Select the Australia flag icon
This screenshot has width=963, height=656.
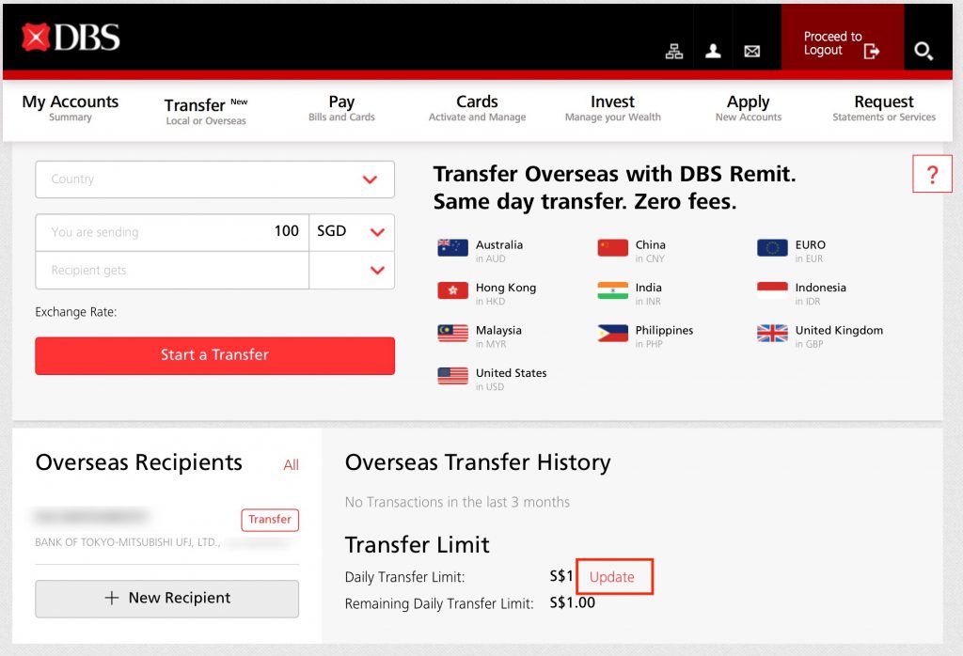click(452, 247)
